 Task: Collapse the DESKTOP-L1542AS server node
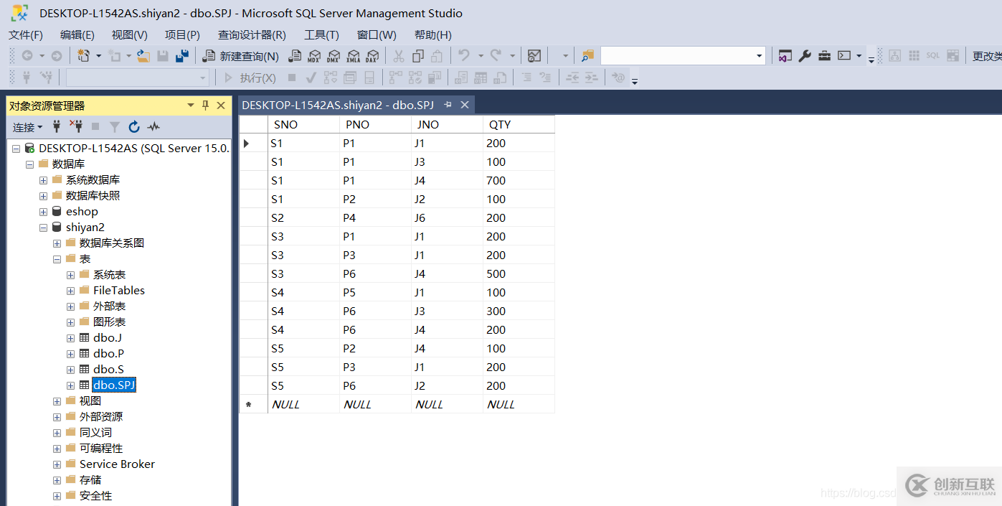(x=16, y=149)
